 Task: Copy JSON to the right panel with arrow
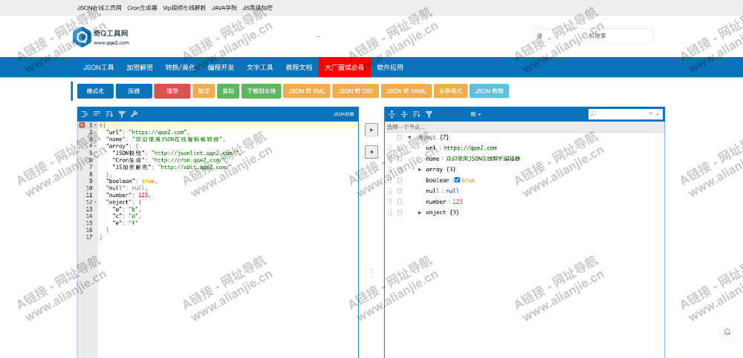point(371,130)
